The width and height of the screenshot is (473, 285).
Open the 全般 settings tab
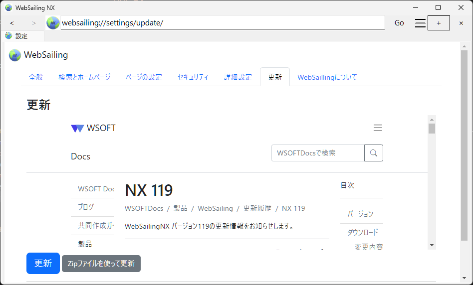(x=36, y=77)
